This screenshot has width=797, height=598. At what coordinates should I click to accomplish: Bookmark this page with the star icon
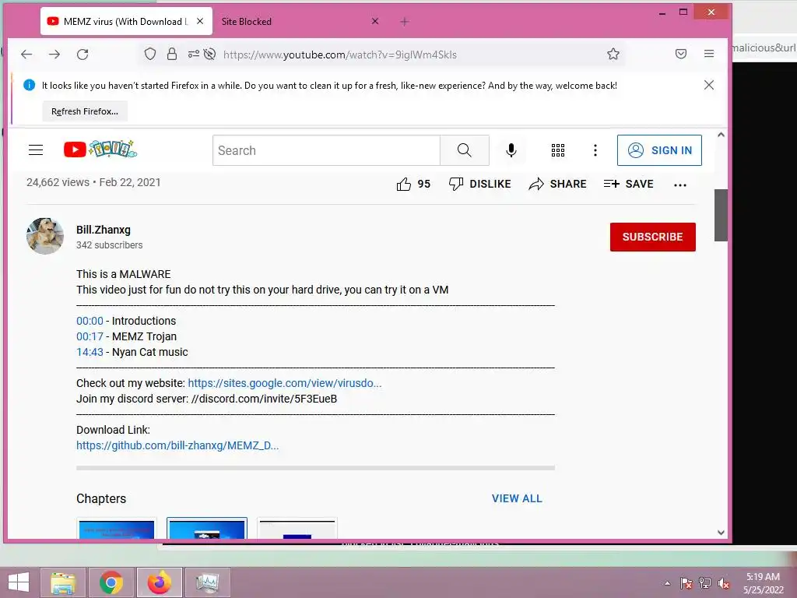(613, 54)
